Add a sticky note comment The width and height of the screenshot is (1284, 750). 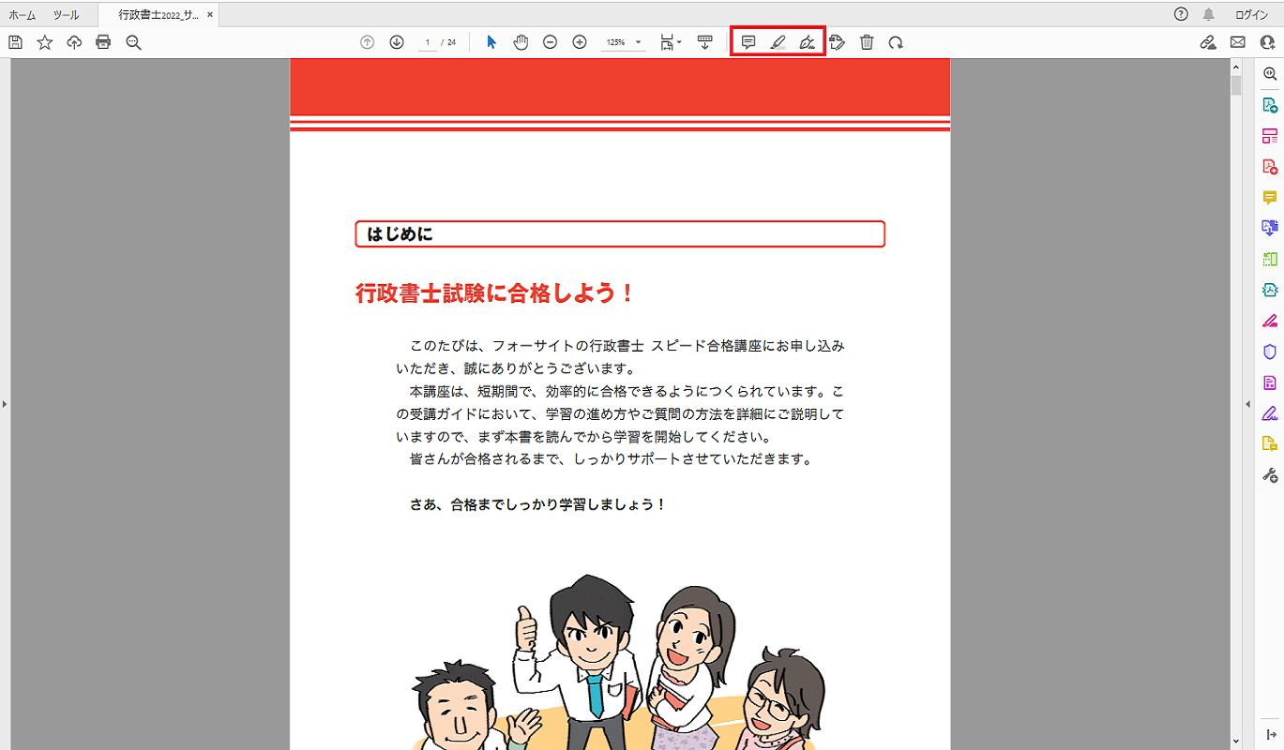click(x=748, y=42)
